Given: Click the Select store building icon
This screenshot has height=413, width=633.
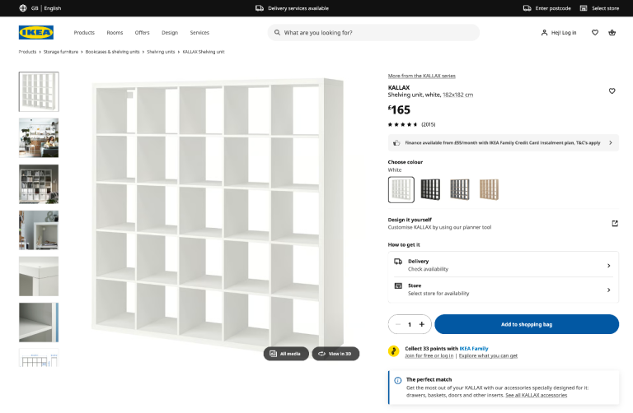Looking at the screenshot, I should pos(584,8).
